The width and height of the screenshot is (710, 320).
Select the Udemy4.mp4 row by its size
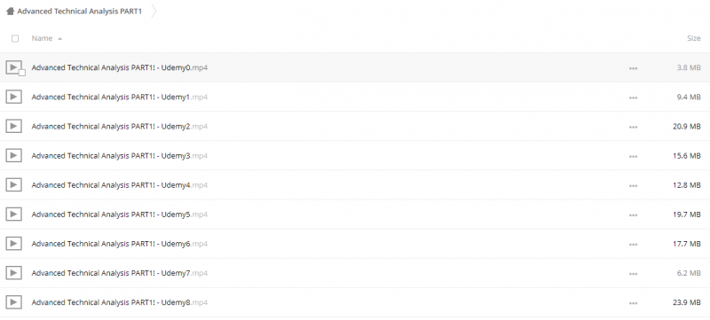(686, 185)
